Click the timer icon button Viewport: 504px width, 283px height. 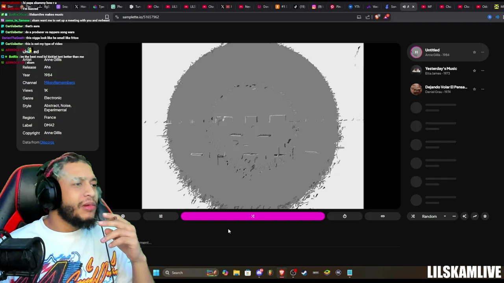[345, 216]
